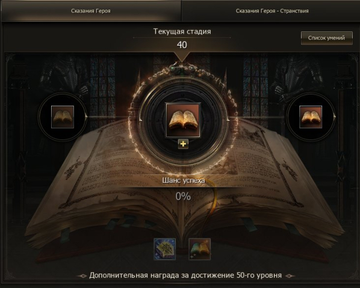Viewport: 360px width, 288px height.
Task: Click the Текущая стадия heading
Action: 182,31
